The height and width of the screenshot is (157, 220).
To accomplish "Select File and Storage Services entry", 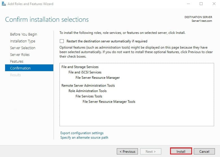I will tap(80, 67).
